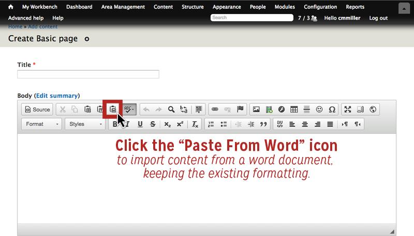This screenshot has width=414, height=236.
Task: Open the Configuration menu
Action: [x=320, y=7]
